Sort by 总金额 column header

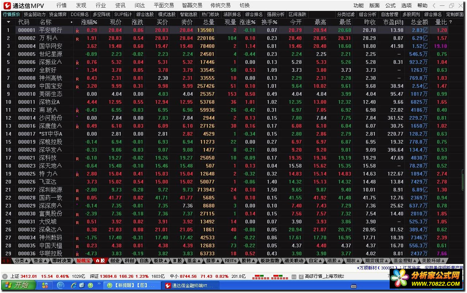click(x=419, y=22)
